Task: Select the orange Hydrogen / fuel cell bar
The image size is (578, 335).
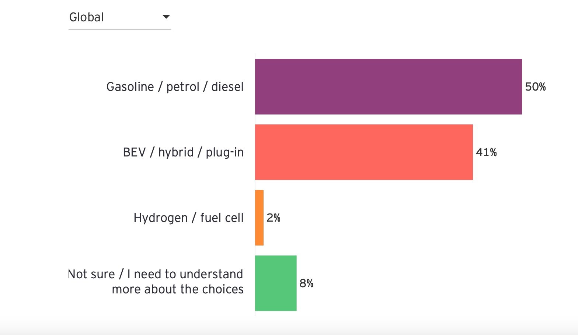Action: (x=259, y=218)
